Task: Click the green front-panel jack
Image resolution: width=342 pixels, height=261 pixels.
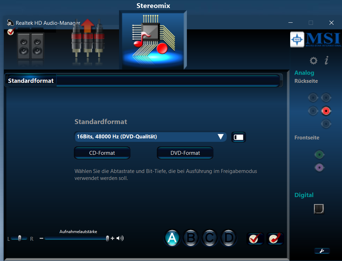Action: point(319,154)
